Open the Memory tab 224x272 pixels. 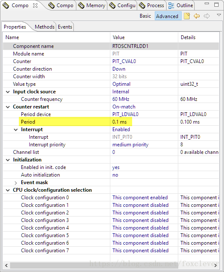[x=92, y=5]
